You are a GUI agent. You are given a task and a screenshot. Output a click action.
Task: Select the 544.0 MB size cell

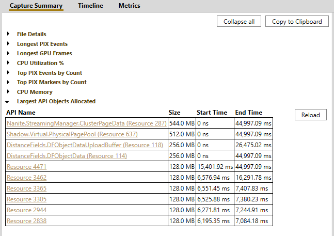pyautogui.click(x=182, y=123)
